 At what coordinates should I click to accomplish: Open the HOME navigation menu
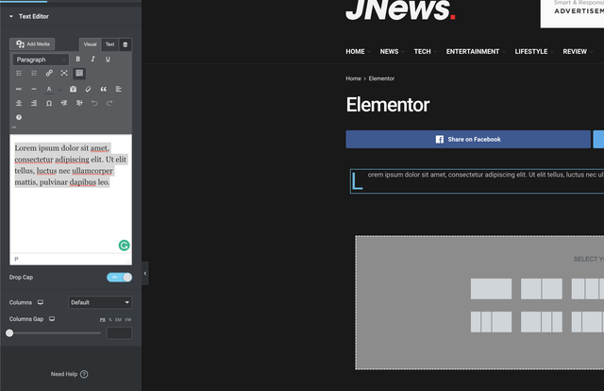(358, 52)
